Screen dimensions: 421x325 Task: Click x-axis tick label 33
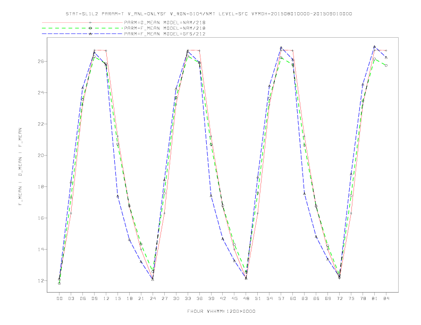pos(188,298)
